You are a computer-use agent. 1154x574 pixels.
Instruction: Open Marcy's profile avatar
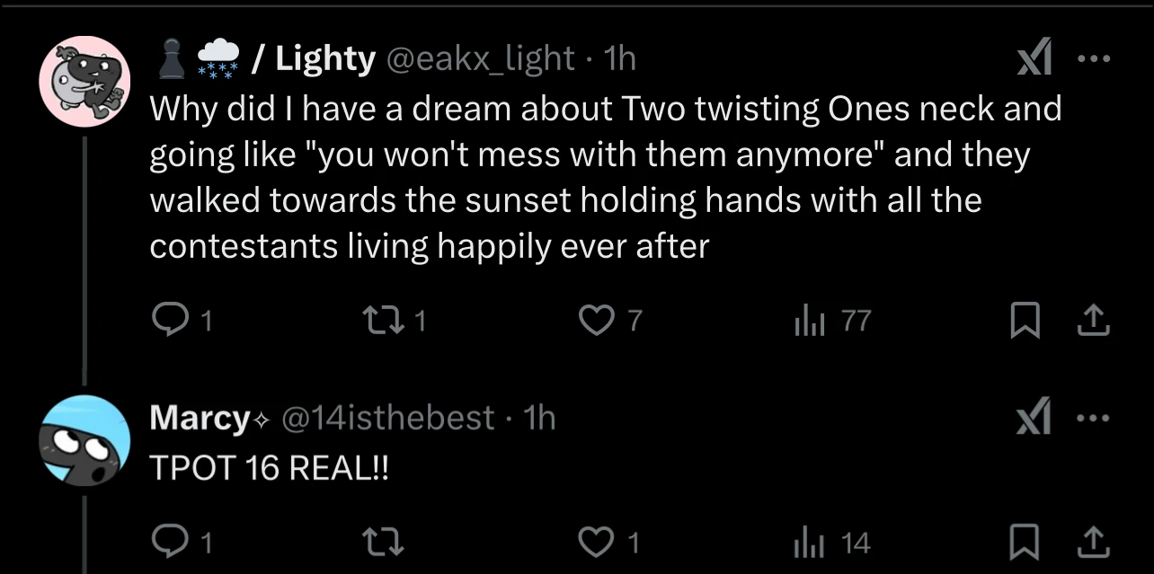click(x=85, y=440)
